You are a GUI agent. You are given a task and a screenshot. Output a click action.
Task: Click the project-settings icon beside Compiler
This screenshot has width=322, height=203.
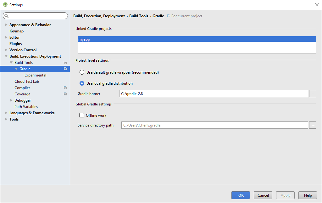(x=65, y=87)
